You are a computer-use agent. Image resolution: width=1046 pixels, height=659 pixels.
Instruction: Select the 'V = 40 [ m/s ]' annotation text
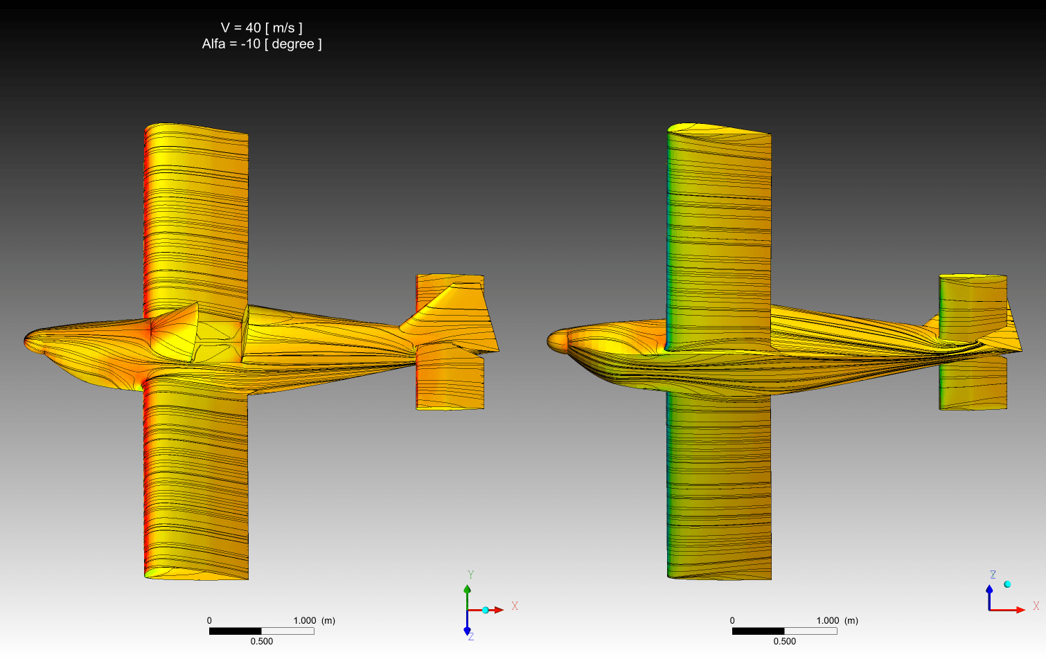(261, 28)
